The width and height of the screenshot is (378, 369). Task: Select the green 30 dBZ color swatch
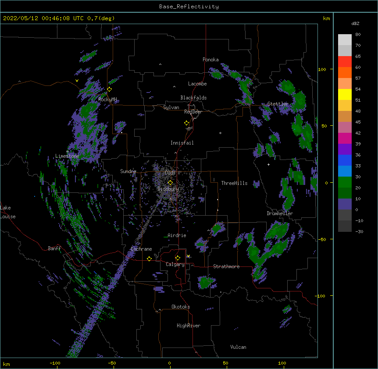tap(345, 182)
